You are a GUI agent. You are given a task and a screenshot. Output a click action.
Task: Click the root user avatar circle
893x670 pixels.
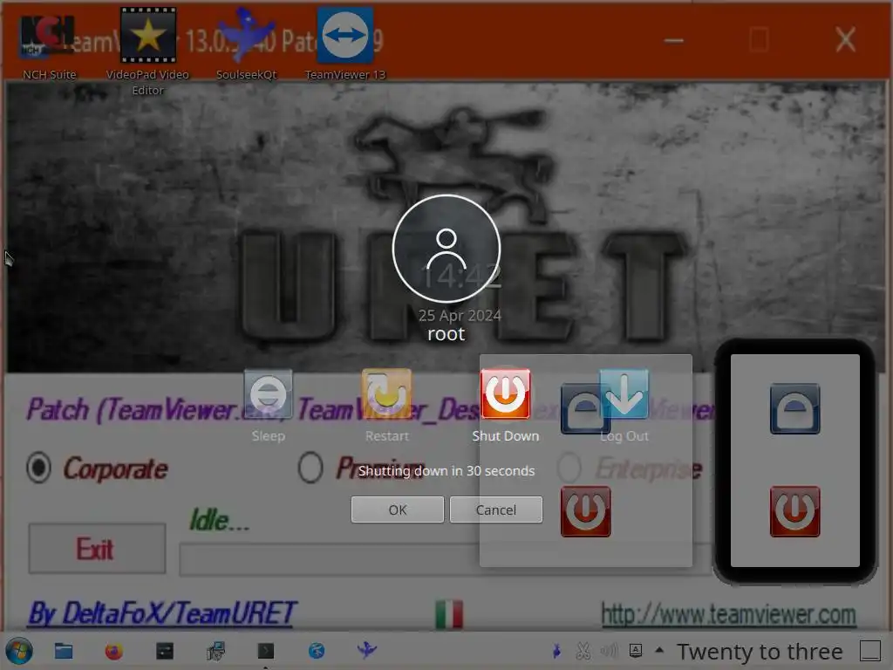click(x=446, y=249)
